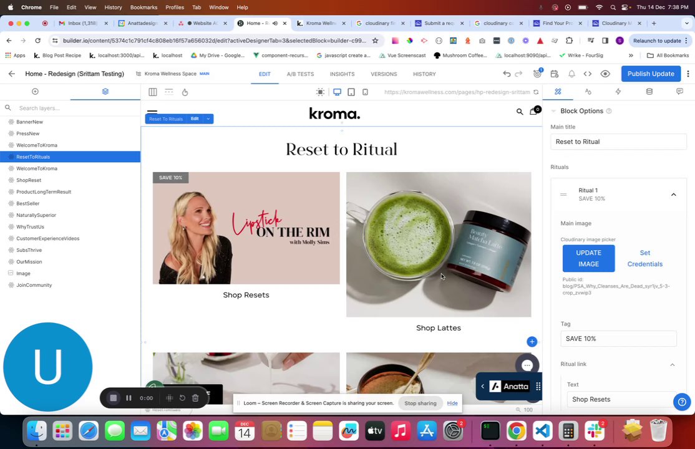The height and width of the screenshot is (449, 695).
Task: Switch to desktop preview device
Action: click(337, 92)
